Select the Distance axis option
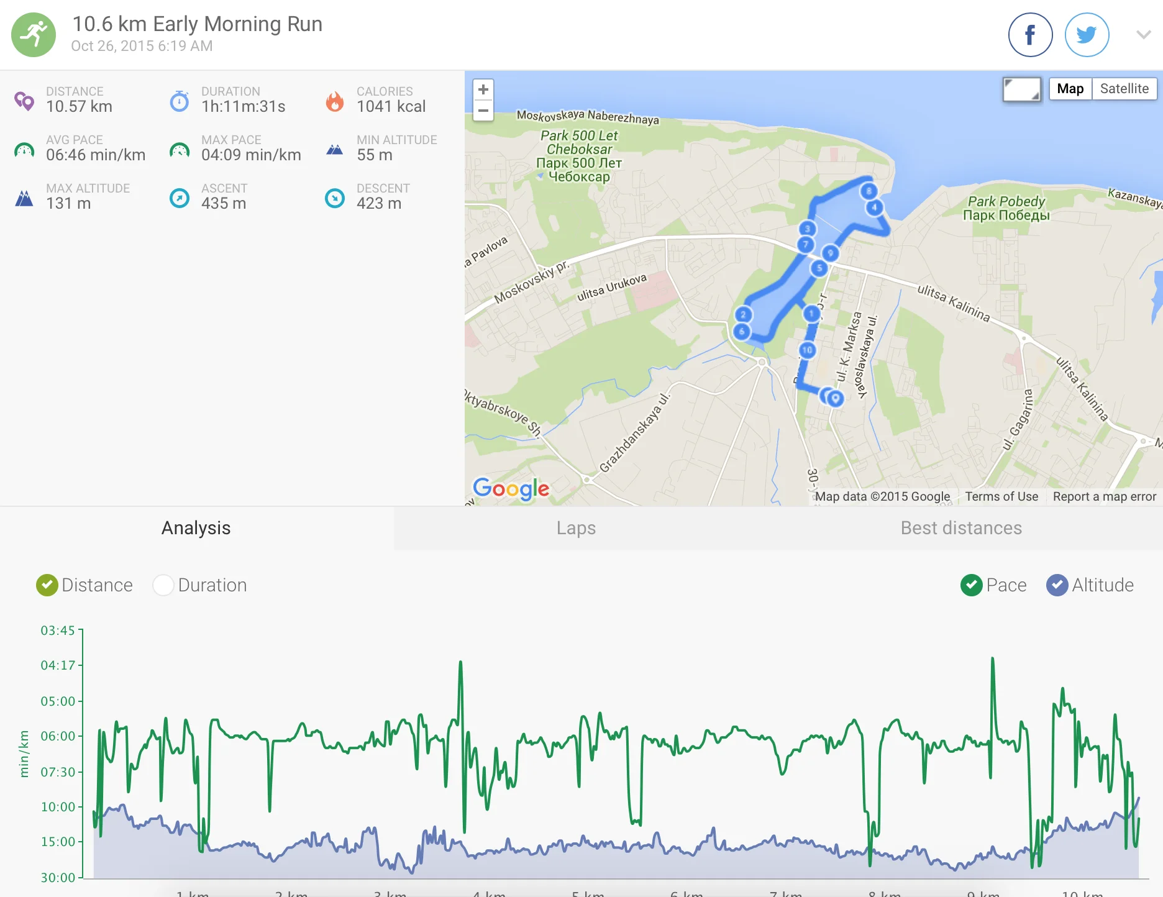The width and height of the screenshot is (1163, 897). [47, 585]
